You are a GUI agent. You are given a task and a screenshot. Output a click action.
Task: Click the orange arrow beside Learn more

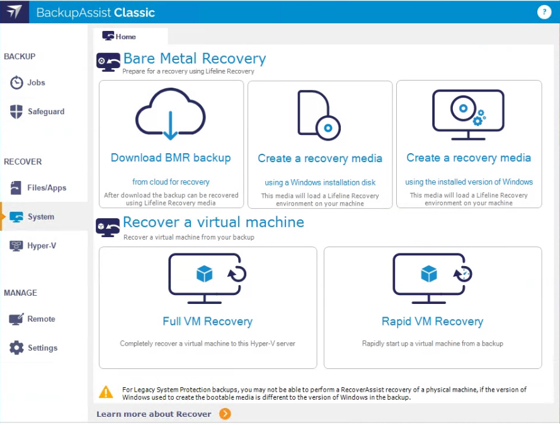click(225, 414)
